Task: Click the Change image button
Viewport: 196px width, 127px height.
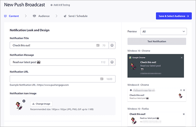Action: [x=41, y=104]
